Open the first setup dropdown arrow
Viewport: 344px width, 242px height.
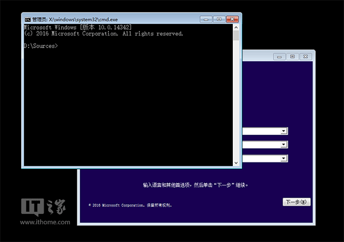point(283,131)
